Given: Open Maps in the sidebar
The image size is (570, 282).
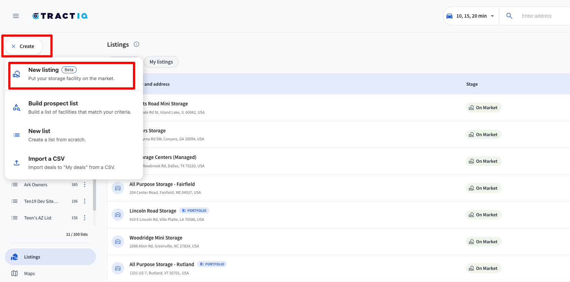Looking at the screenshot, I should [50, 273].
